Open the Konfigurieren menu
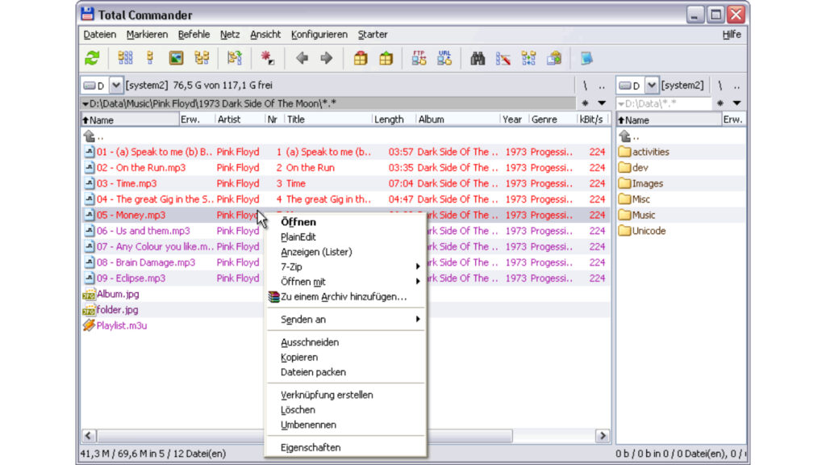Viewport: 826px width, 465px height. (x=319, y=34)
